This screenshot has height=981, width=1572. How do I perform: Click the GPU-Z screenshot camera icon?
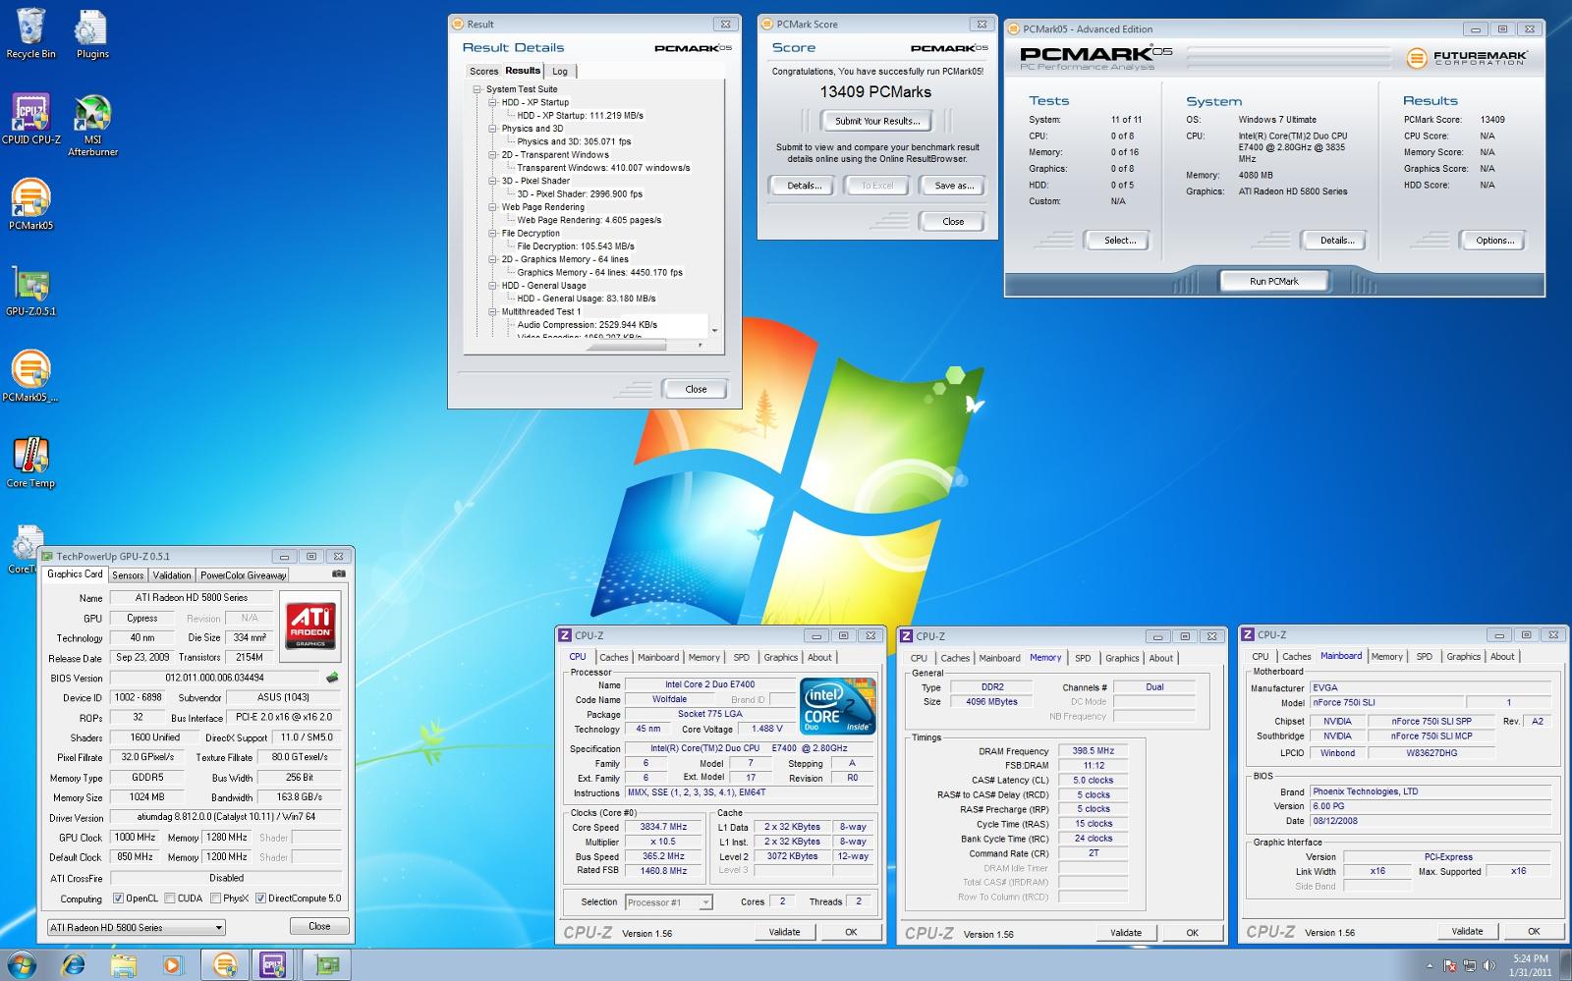338,573
